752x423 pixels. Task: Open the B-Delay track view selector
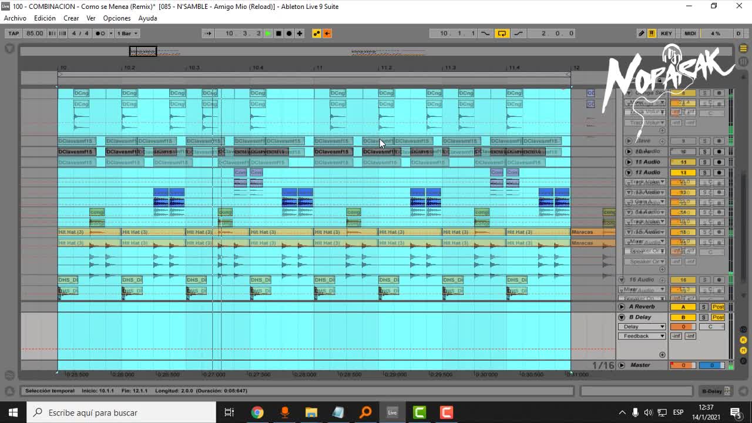716,391
